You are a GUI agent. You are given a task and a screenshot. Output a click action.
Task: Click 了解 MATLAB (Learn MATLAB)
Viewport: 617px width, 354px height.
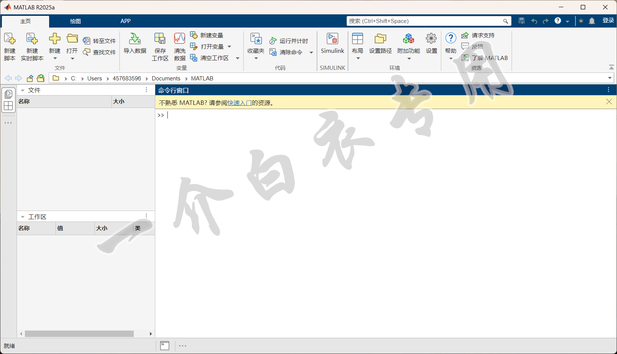(485, 58)
